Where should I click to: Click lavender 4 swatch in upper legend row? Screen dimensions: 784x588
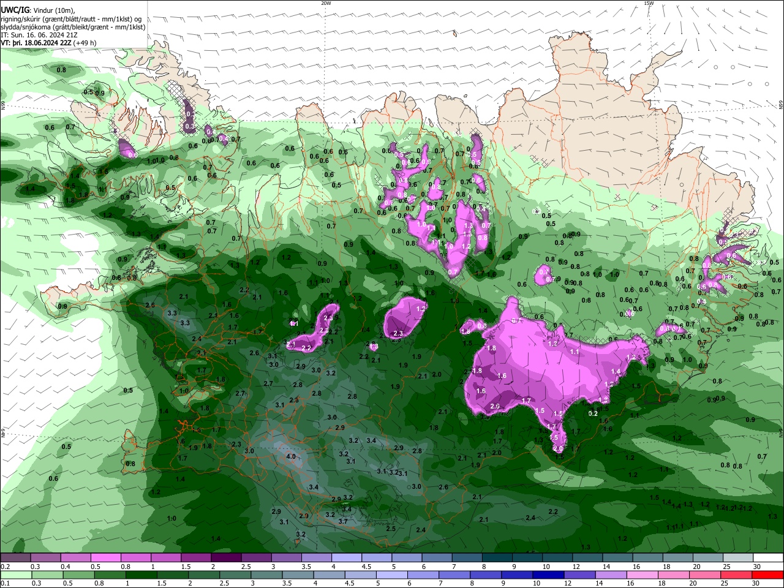[x=347, y=558]
